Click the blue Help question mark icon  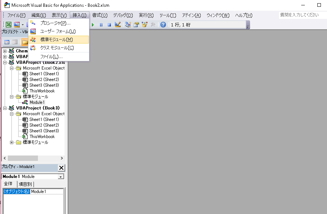pyautogui.click(x=163, y=25)
